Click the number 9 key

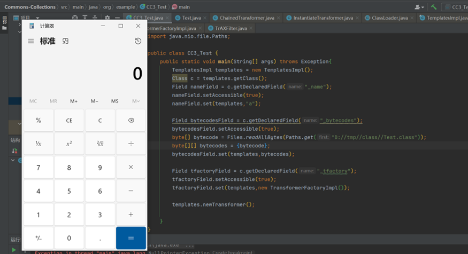100,168
